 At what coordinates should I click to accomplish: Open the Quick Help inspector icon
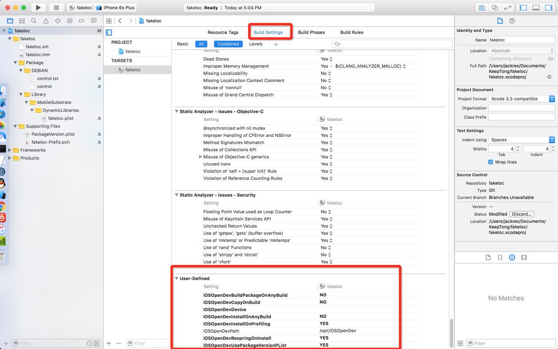[512, 21]
